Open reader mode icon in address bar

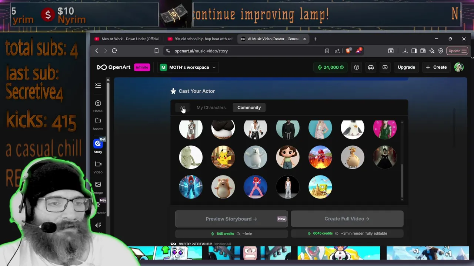pos(327,51)
